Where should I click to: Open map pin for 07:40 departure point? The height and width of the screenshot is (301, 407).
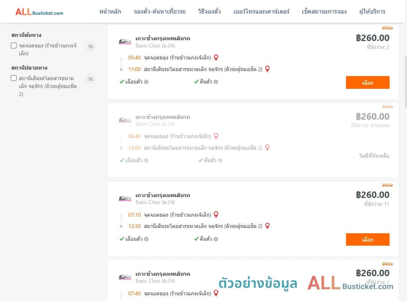tap(216, 293)
